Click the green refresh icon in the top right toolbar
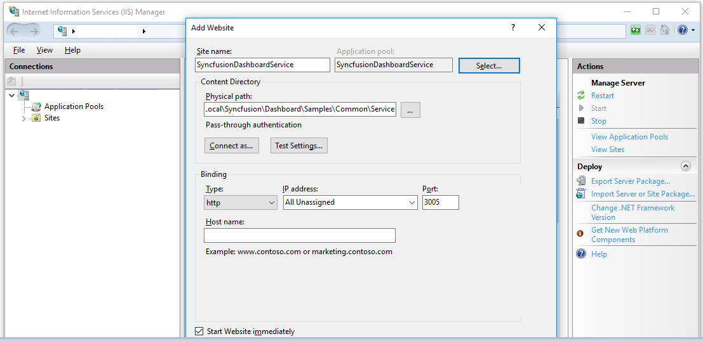Screen dimensions: 703x341 click(x=635, y=30)
